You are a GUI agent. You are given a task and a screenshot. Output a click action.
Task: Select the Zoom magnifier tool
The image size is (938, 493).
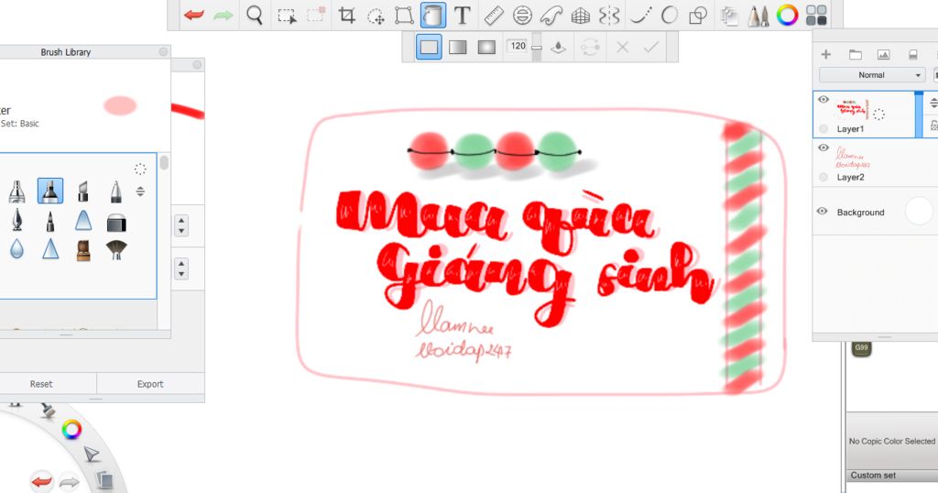255,15
